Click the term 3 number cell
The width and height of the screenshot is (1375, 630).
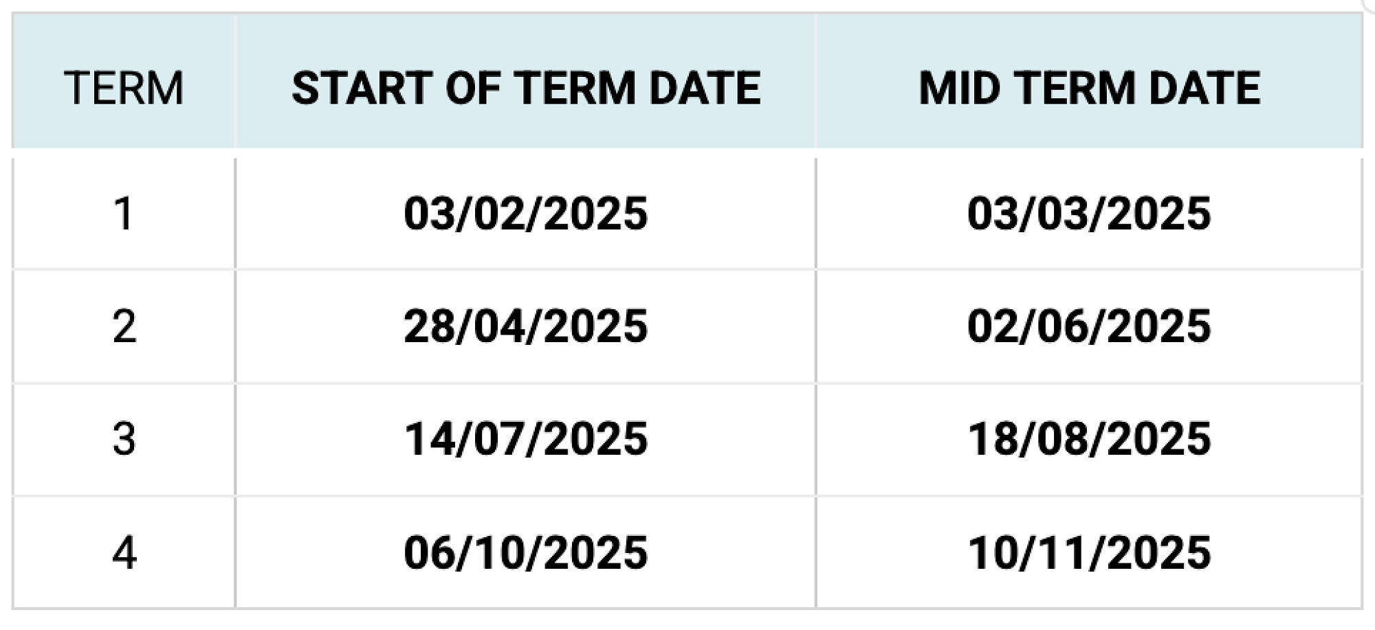coord(124,439)
